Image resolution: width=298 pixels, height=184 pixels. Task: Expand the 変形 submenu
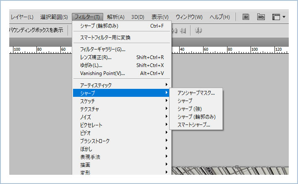[x=122, y=172]
